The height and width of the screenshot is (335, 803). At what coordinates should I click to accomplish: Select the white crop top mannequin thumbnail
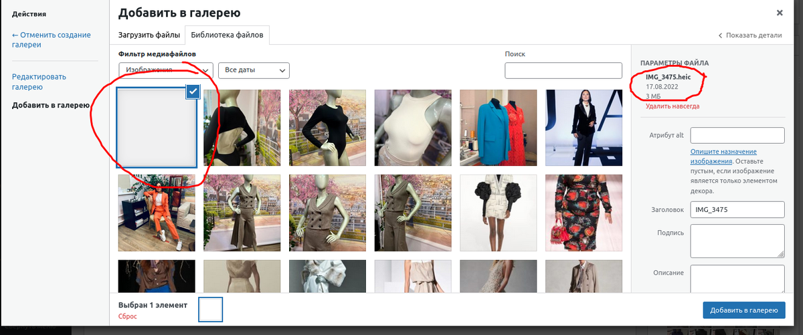click(413, 128)
